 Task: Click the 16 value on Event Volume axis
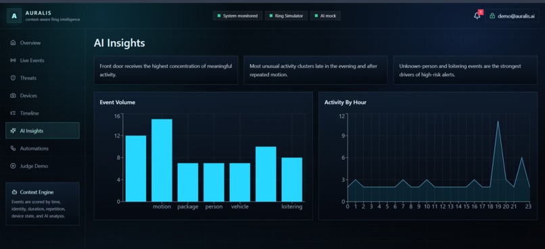tap(117, 116)
